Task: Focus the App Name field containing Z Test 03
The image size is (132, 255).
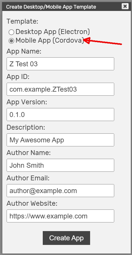Action: [61, 64]
